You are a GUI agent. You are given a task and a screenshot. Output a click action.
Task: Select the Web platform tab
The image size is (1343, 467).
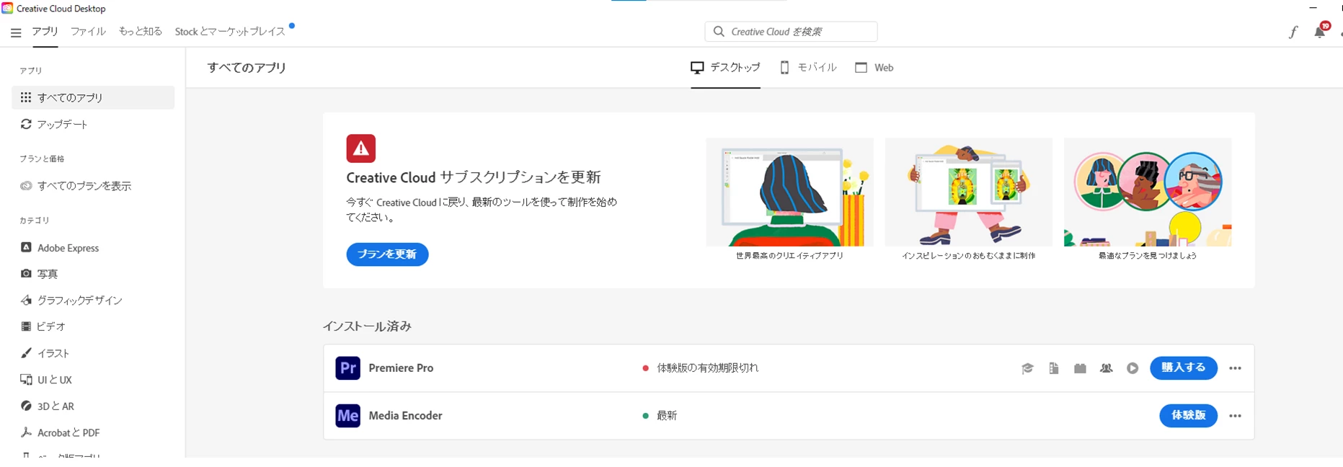(x=874, y=68)
